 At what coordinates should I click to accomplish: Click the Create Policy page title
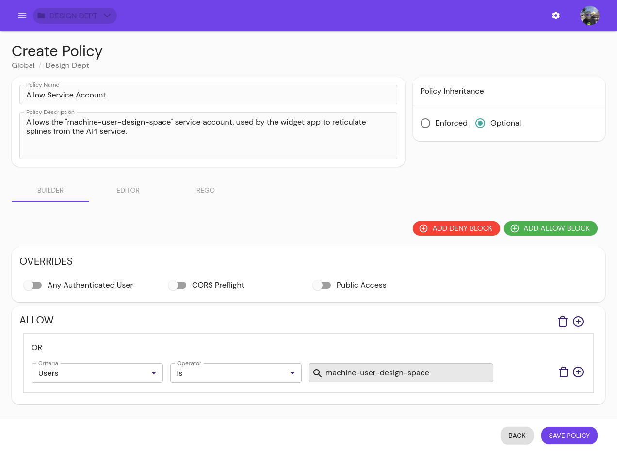coord(57,51)
